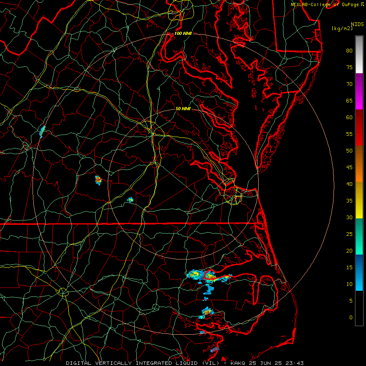Click the "[kg/m2]" units label
The width and height of the screenshot is (366, 366).
click(342, 28)
